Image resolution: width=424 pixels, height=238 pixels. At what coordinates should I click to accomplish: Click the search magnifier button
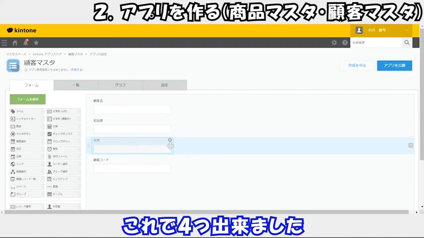(x=407, y=43)
